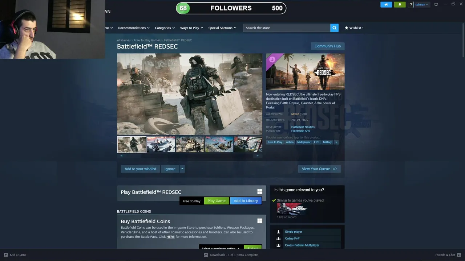Click the main soldier screenshot image
The width and height of the screenshot is (465, 261).
pyautogui.click(x=189, y=94)
